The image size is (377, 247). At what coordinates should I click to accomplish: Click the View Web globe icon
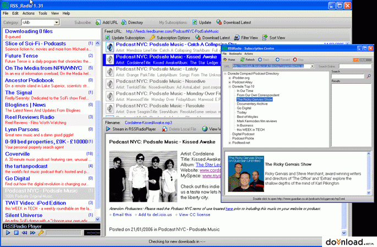coord(205,129)
